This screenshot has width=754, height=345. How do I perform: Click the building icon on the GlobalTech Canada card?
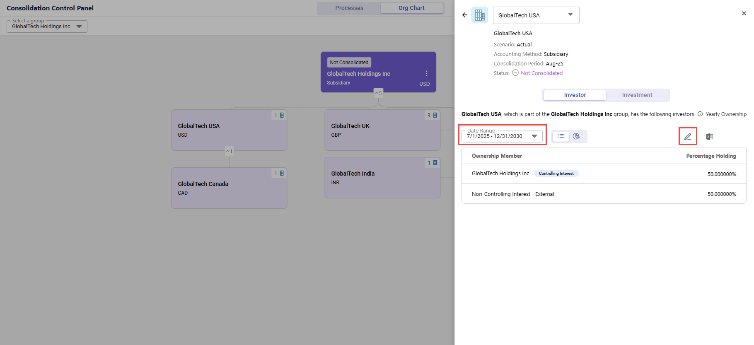(282, 173)
